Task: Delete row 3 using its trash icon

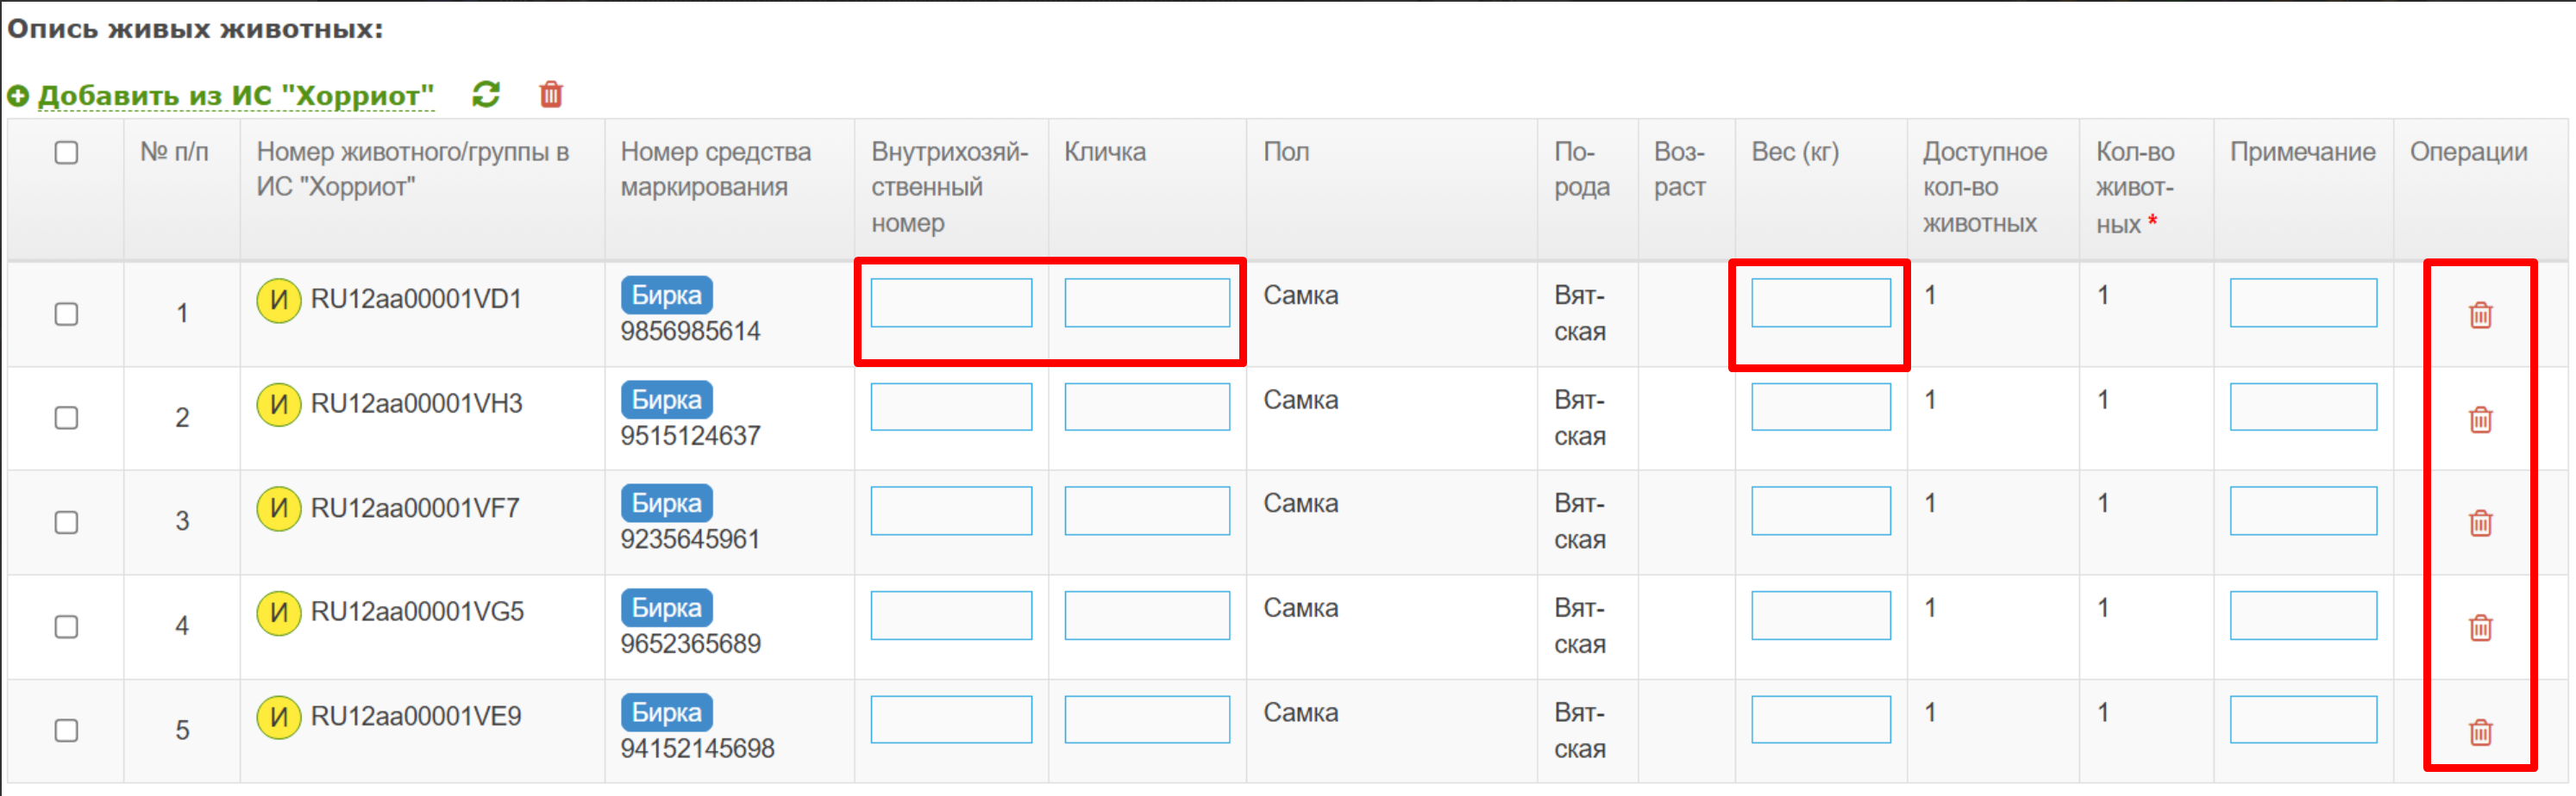Action: [2480, 523]
